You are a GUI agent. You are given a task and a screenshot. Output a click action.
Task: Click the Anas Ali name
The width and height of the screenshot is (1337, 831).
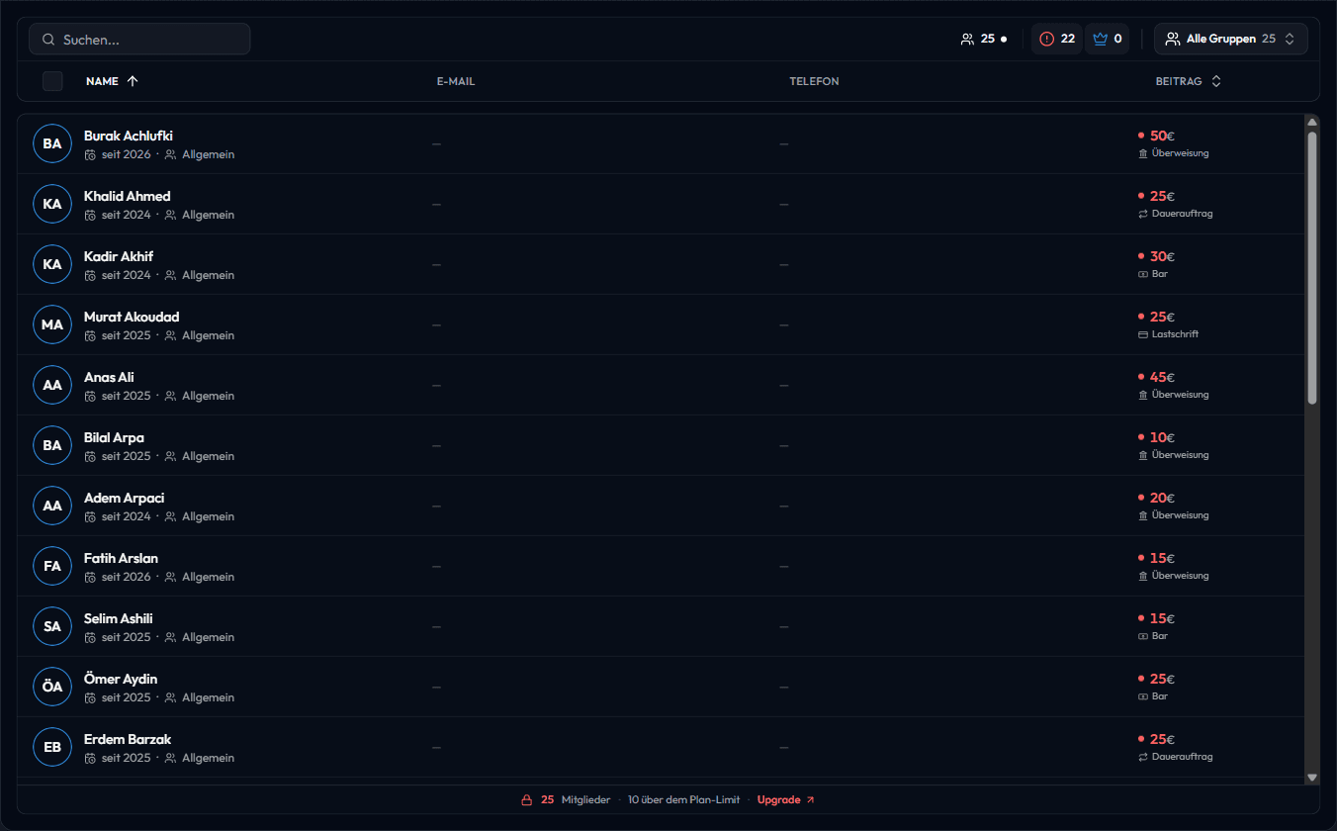tap(109, 377)
